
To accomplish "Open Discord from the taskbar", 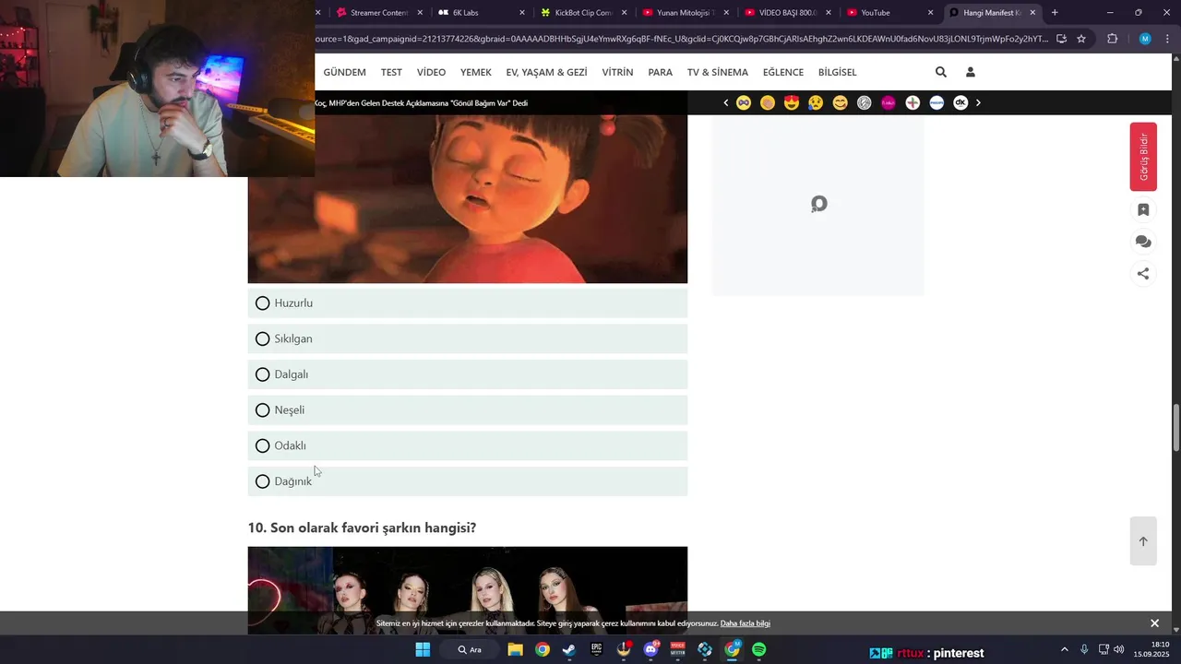I will pos(650,649).
